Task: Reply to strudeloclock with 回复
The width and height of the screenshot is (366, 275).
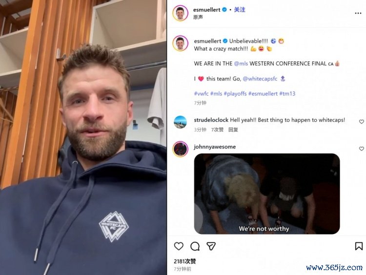Action: click(233, 130)
